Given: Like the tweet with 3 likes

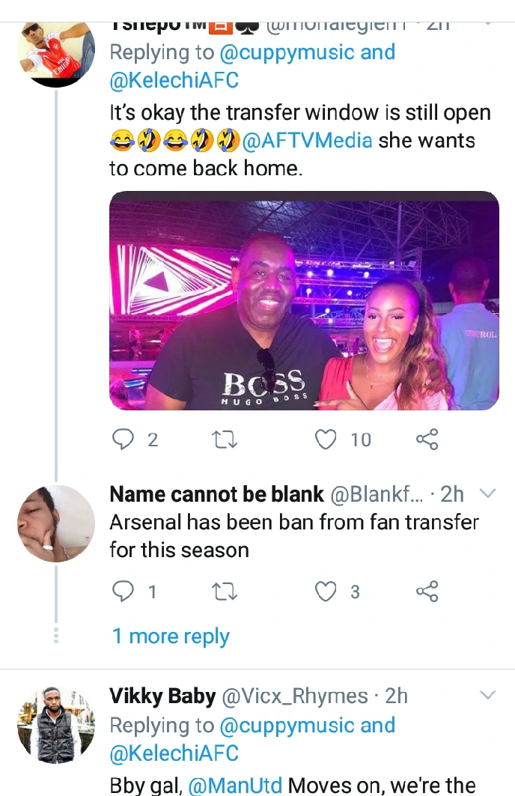Looking at the screenshot, I should click(x=326, y=592).
